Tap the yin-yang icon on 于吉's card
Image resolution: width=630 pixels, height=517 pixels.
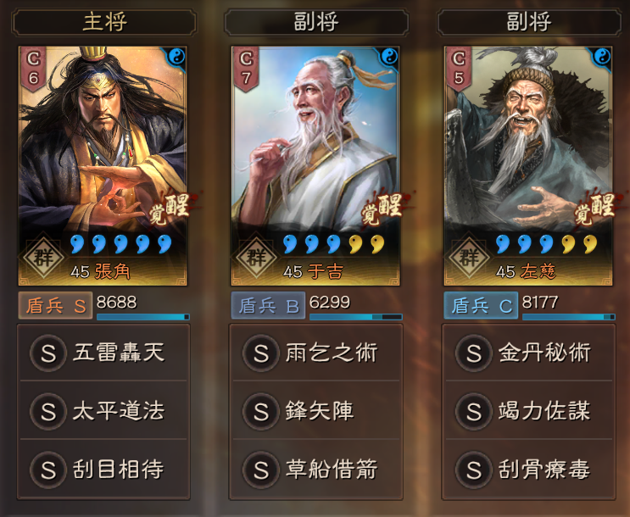389,57
